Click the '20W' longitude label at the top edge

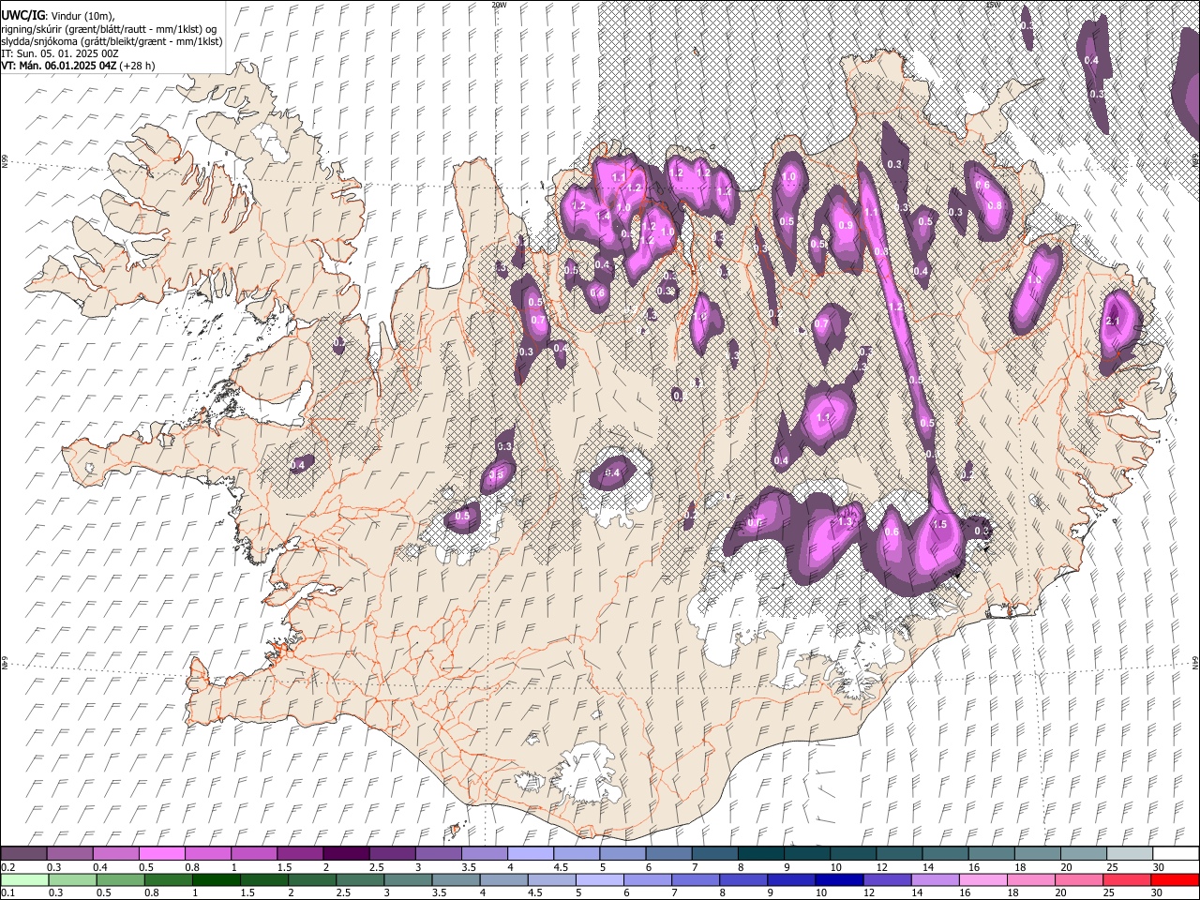pos(499,5)
